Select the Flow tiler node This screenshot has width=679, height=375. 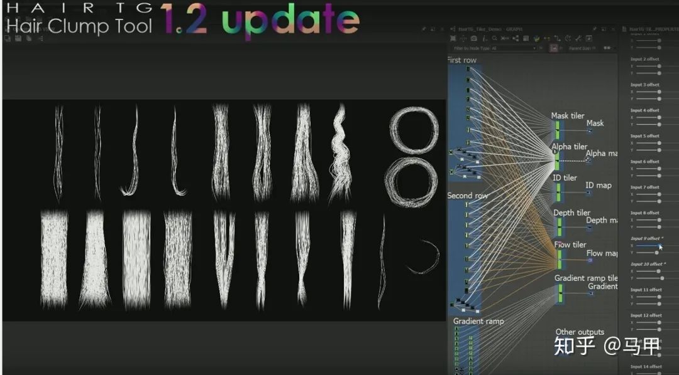click(x=559, y=259)
